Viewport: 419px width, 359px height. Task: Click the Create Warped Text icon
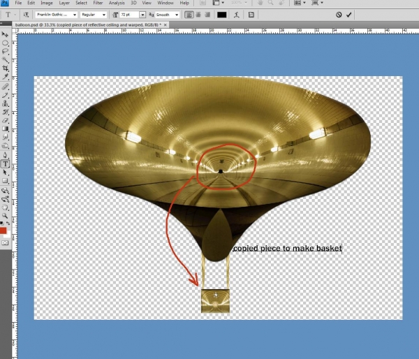click(x=237, y=15)
